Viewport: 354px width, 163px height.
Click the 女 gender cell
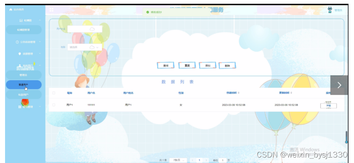[x=181, y=105]
